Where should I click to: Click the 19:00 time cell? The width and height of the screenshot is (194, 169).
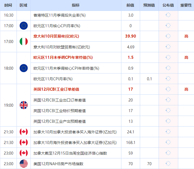pyautogui.click(x=8, y=105)
